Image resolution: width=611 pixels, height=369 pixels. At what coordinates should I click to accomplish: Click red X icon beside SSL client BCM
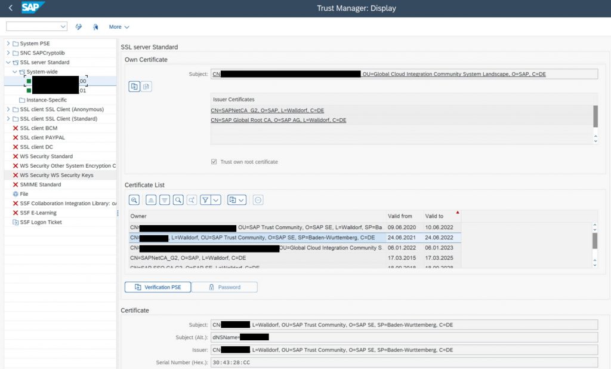click(16, 128)
